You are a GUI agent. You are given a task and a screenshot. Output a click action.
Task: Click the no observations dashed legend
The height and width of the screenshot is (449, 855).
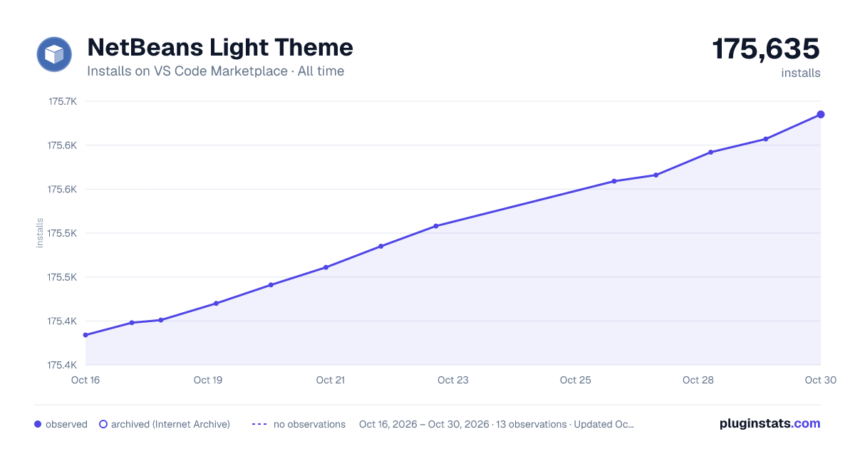[x=259, y=424]
